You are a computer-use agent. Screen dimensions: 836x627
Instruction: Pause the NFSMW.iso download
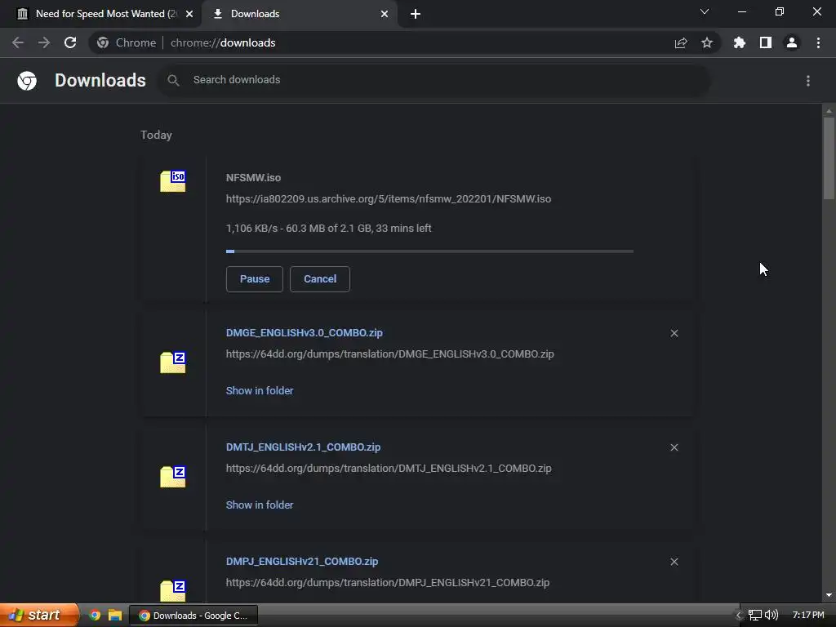point(255,279)
